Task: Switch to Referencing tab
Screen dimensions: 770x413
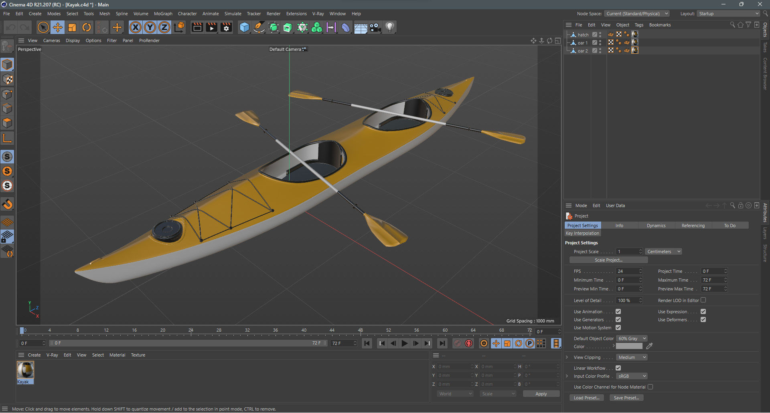Action: coord(693,226)
